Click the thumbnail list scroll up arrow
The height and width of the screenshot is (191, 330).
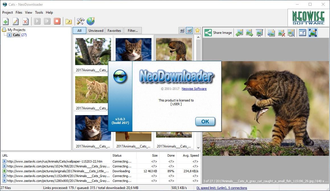tap(198, 38)
